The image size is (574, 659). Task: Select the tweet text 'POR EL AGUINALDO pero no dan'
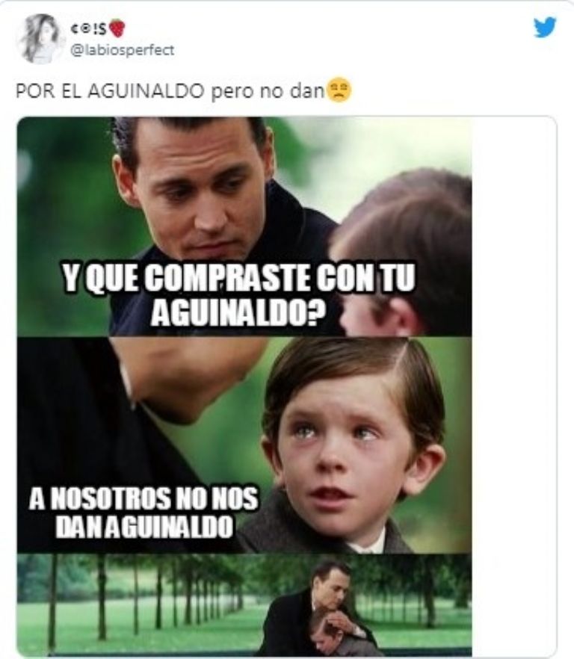(x=170, y=91)
